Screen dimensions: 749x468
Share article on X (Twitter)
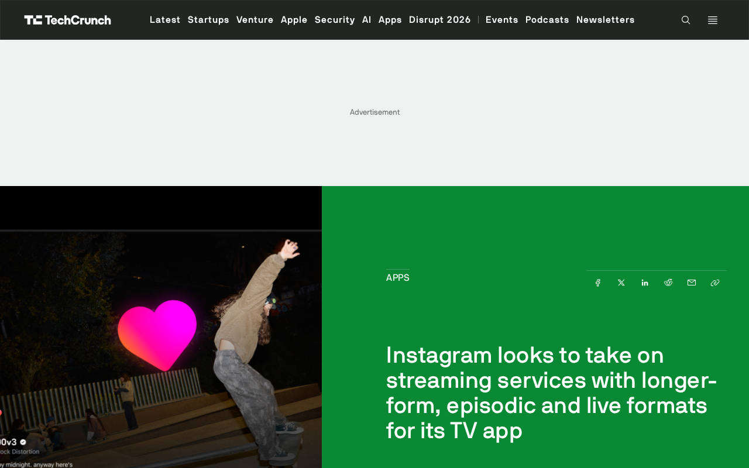[x=621, y=283]
